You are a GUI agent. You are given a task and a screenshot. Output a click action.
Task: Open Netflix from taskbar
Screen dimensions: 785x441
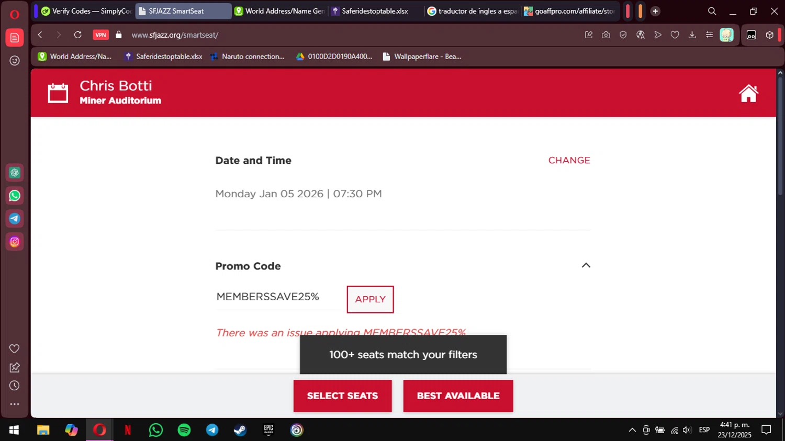pyautogui.click(x=128, y=430)
